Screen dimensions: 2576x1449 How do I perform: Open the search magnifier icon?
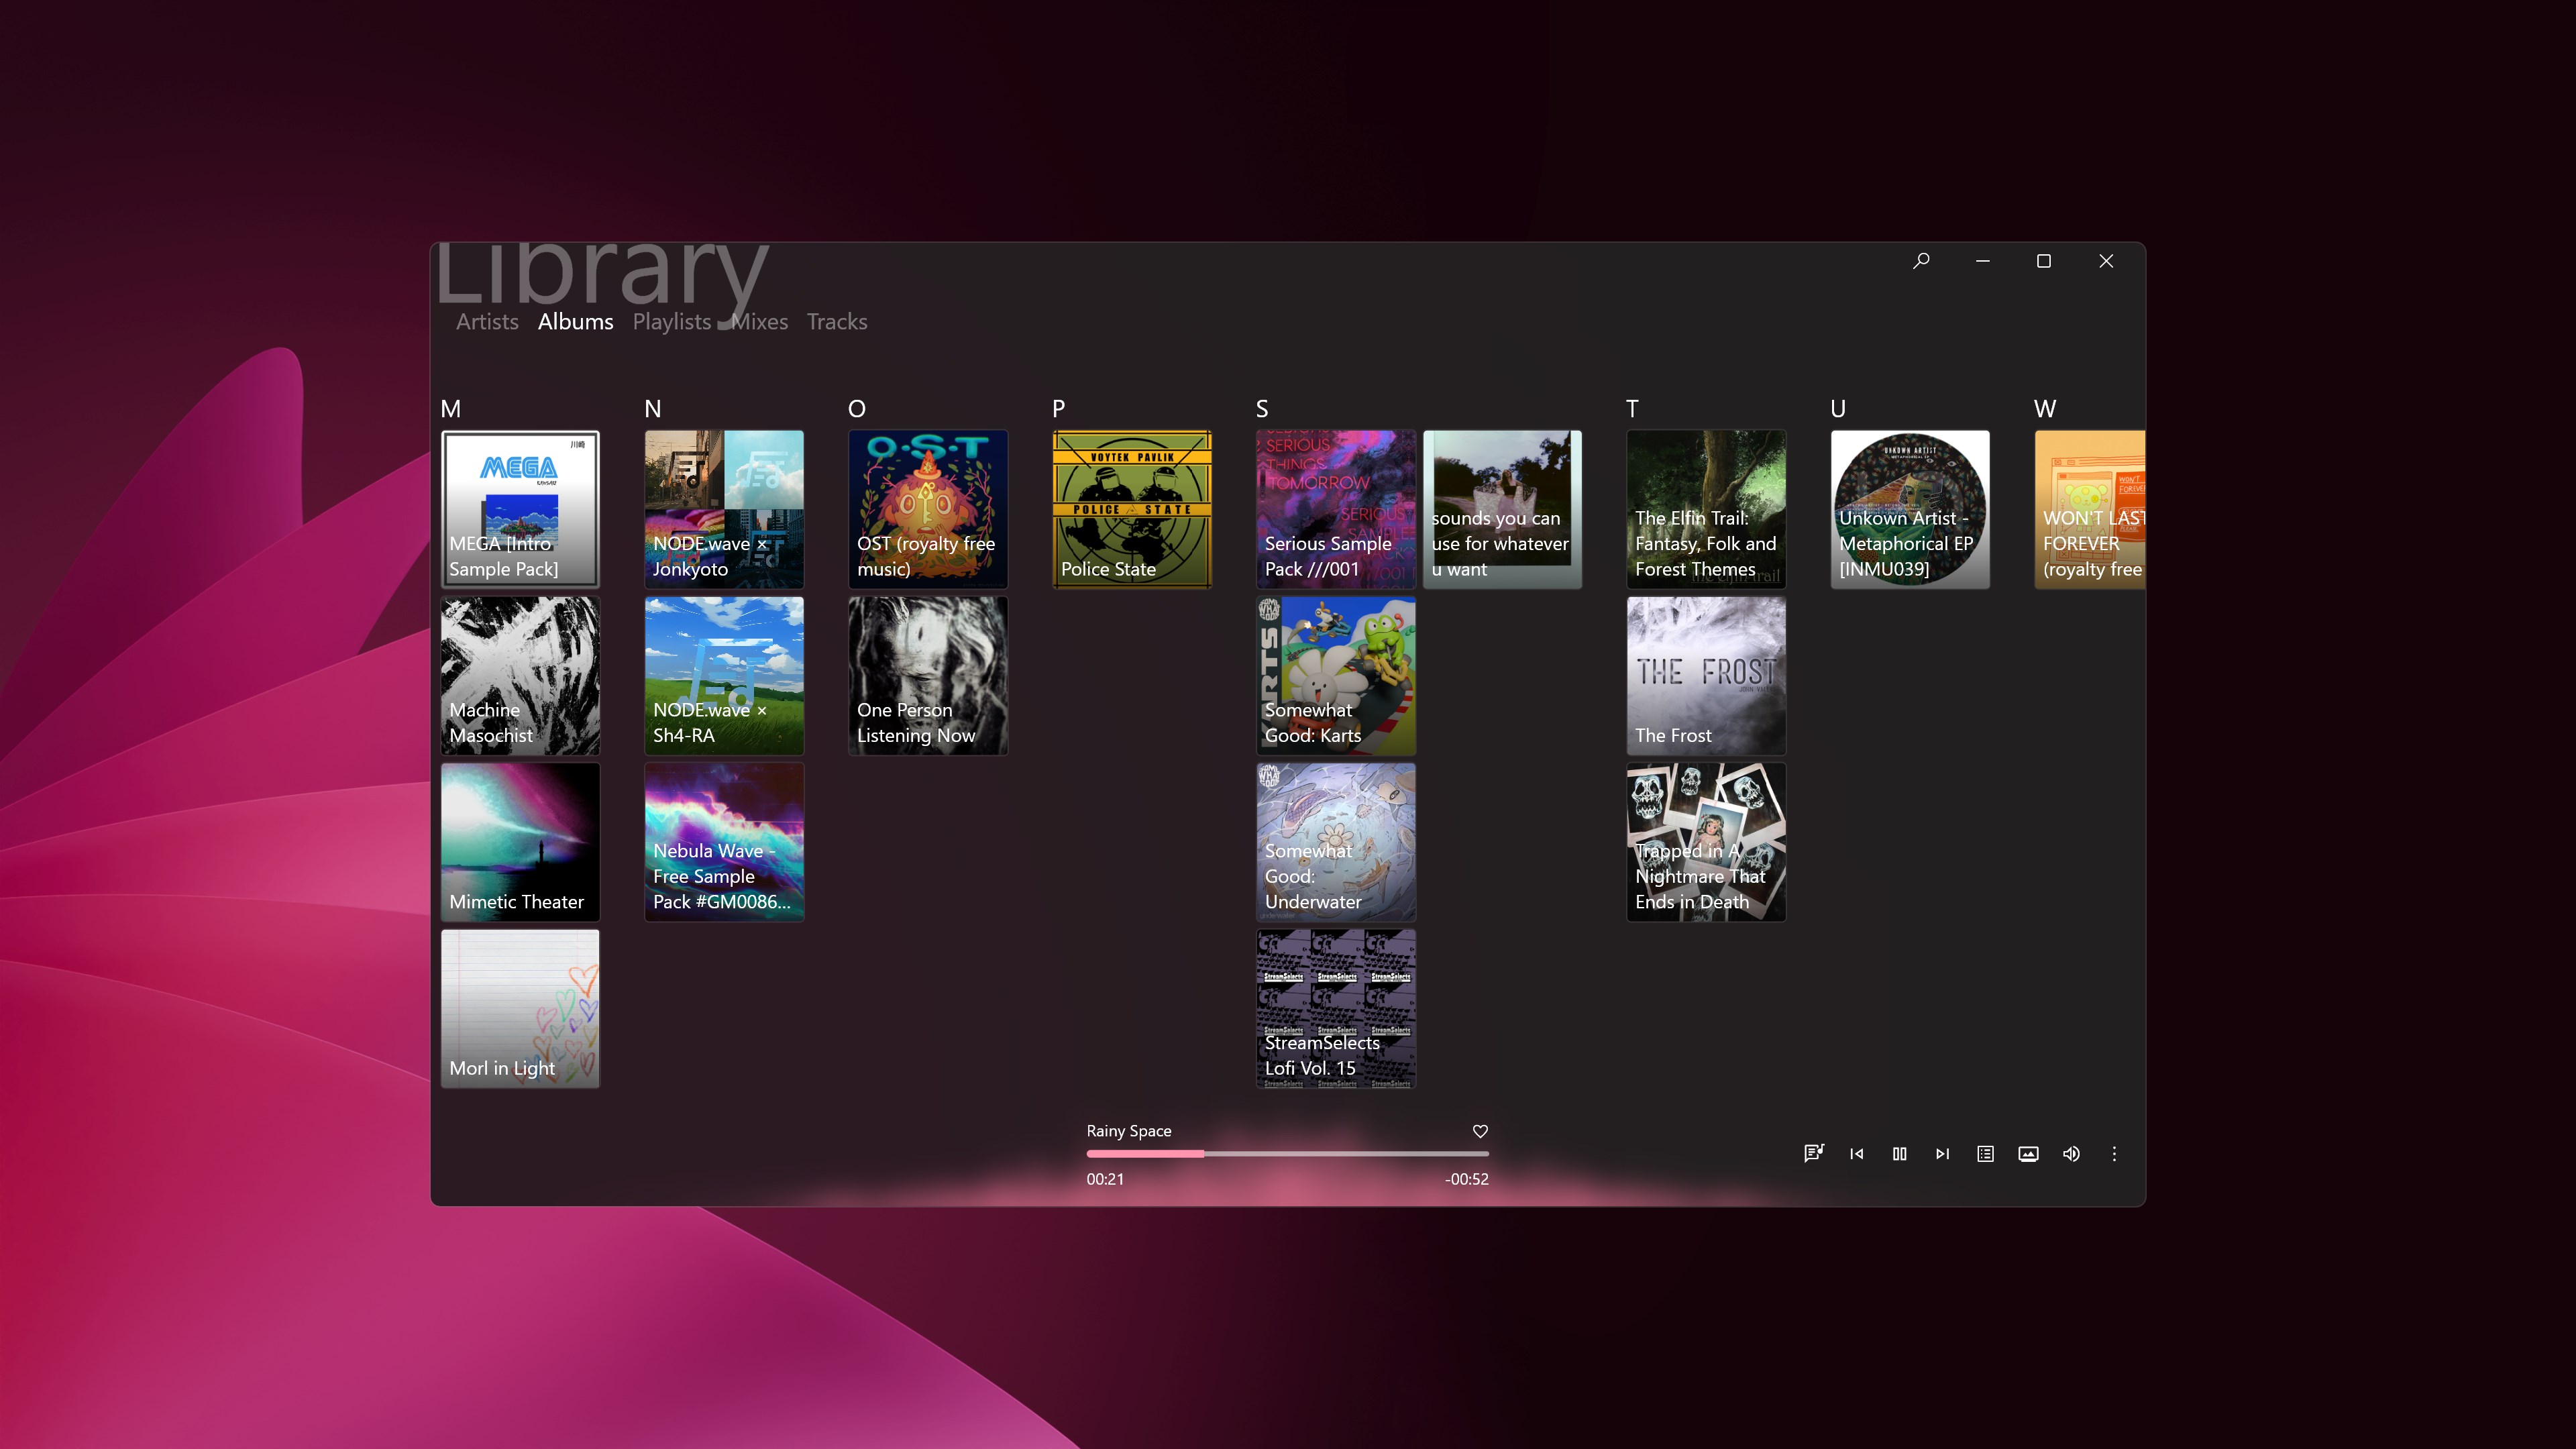tap(1921, 260)
